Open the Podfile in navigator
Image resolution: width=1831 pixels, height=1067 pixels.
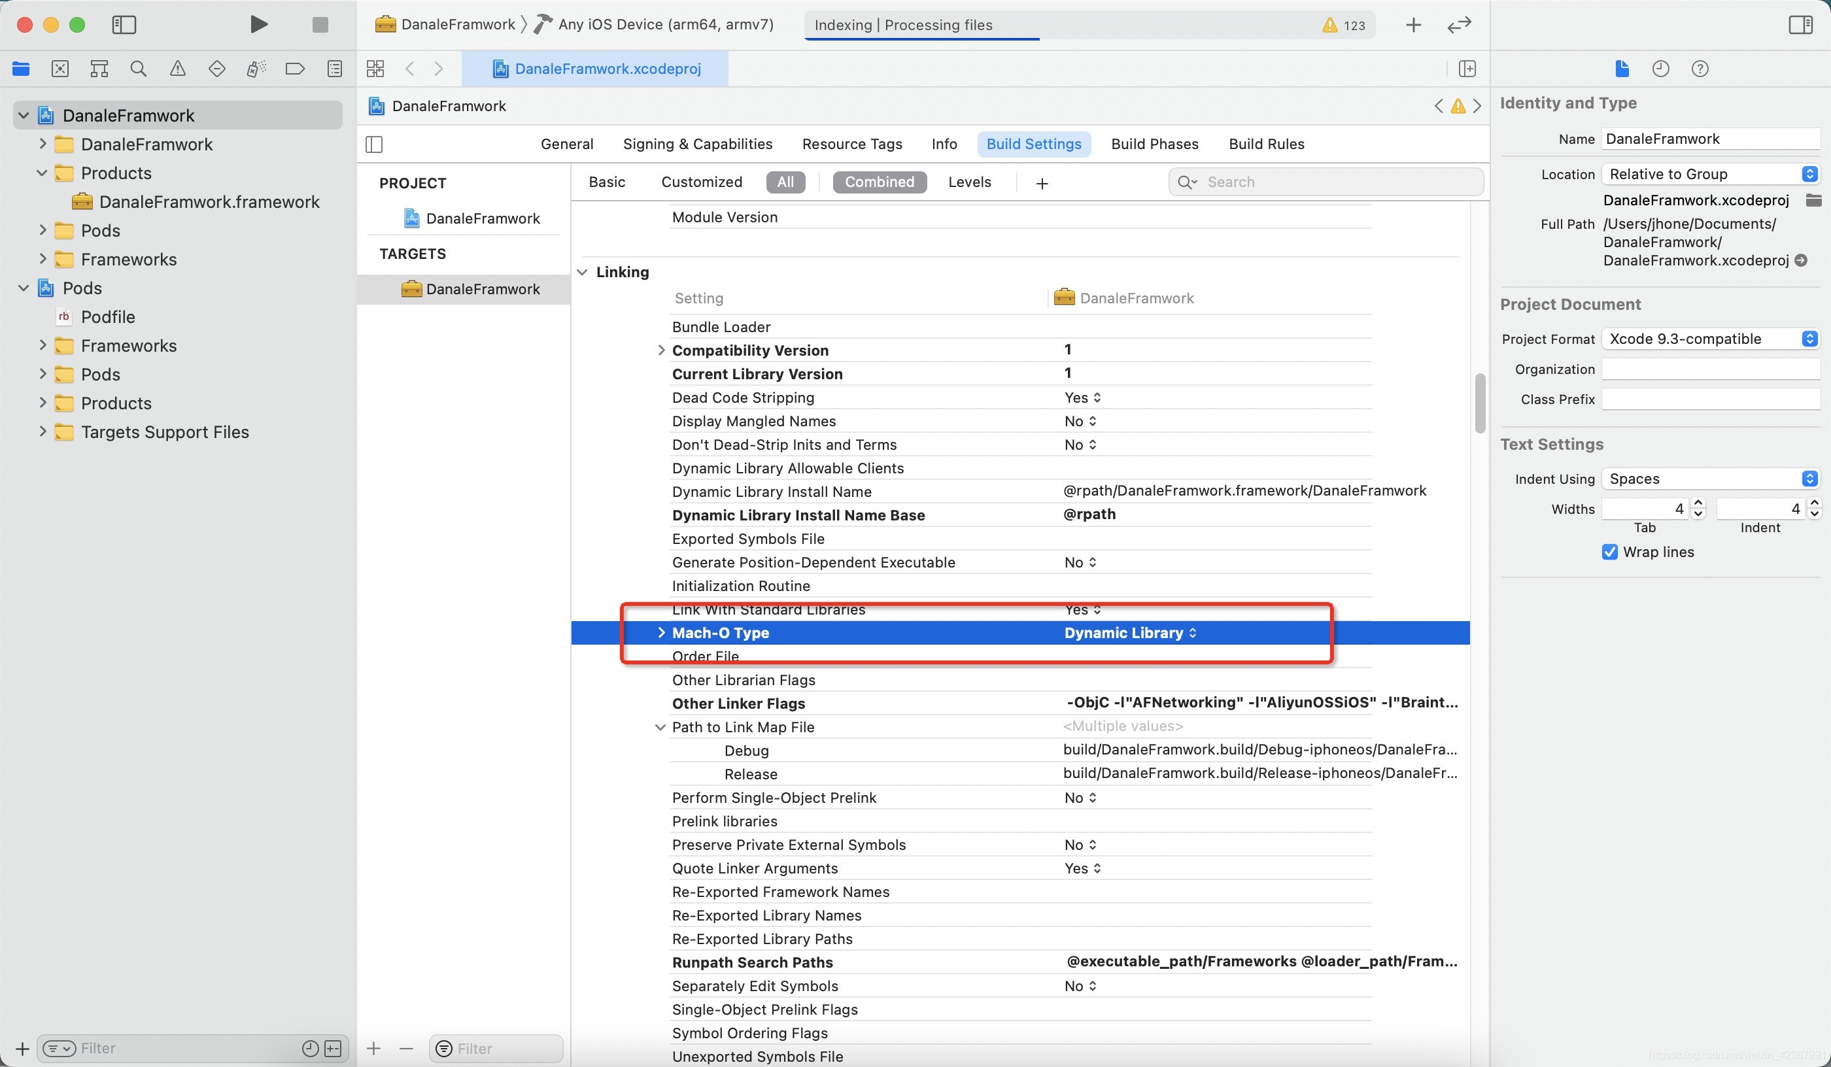[107, 316]
